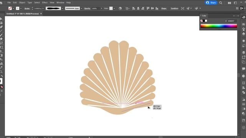Open the Symbols club-shaped panel icon

coord(243,34)
